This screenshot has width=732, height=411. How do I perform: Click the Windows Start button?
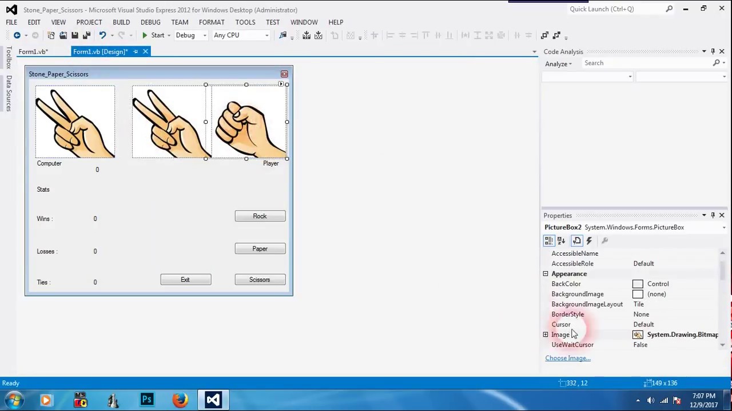click(13, 400)
